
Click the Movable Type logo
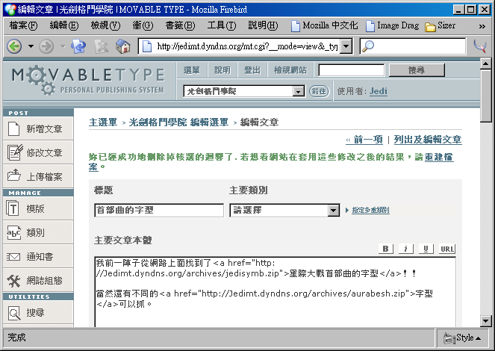(88, 80)
